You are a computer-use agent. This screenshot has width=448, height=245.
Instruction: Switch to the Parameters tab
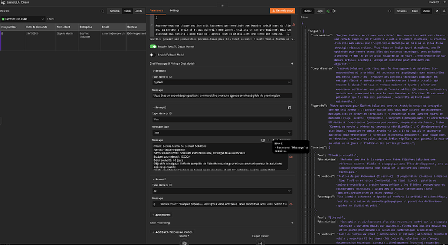coord(156,10)
